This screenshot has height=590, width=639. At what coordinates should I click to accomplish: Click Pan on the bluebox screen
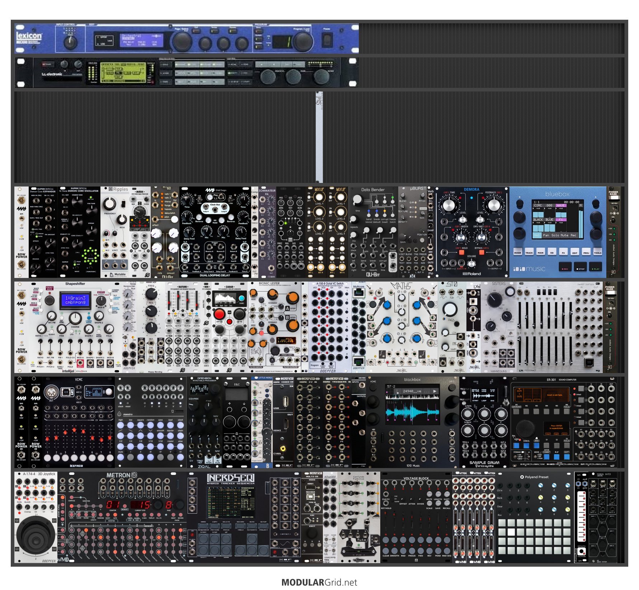(x=546, y=235)
